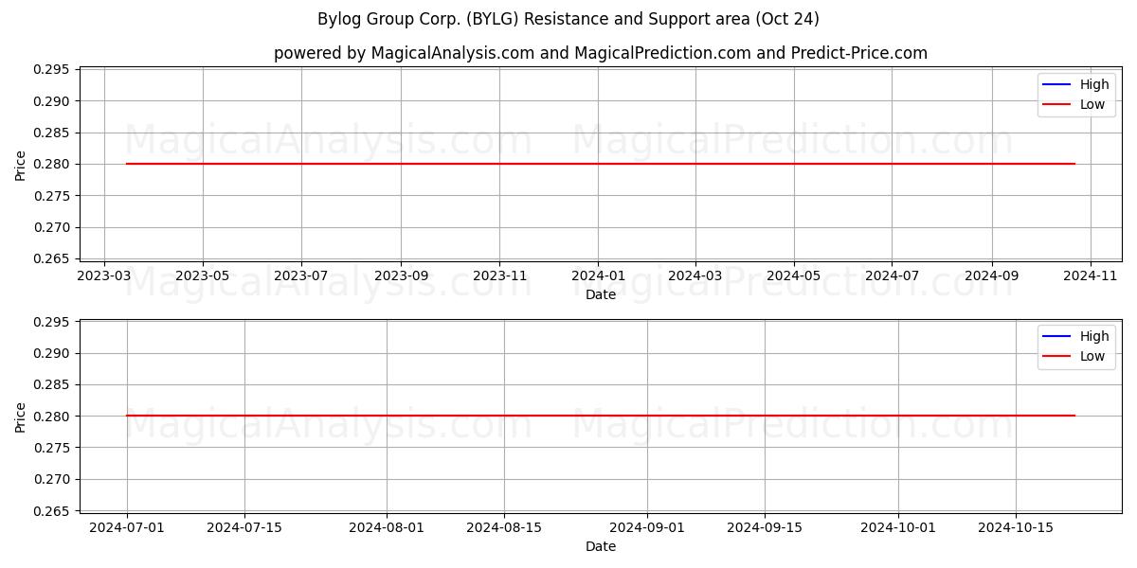Click the '2024-11' tick label
The height and width of the screenshot is (568, 1137).
point(1091,275)
